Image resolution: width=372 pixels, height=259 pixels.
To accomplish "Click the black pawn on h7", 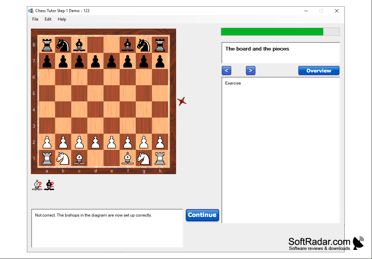I will point(160,61).
